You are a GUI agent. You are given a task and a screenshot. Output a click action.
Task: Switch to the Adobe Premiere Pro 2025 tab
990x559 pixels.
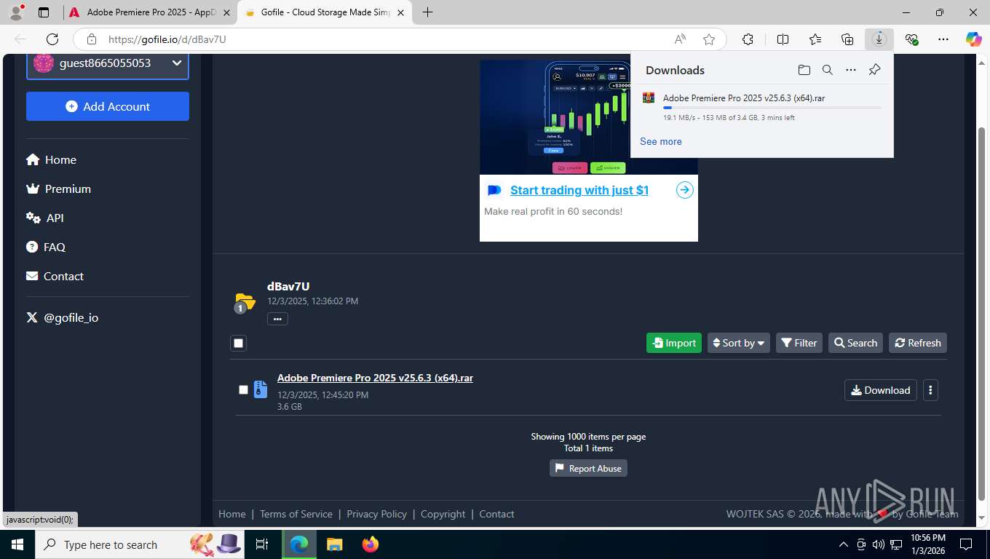[x=151, y=12]
